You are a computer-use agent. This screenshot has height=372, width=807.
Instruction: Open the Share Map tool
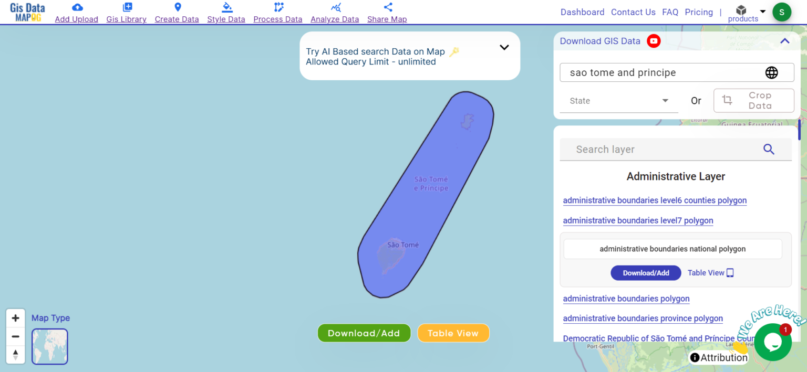[x=387, y=12]
